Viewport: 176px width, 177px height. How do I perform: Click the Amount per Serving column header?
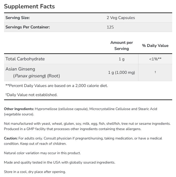point(121,46)
